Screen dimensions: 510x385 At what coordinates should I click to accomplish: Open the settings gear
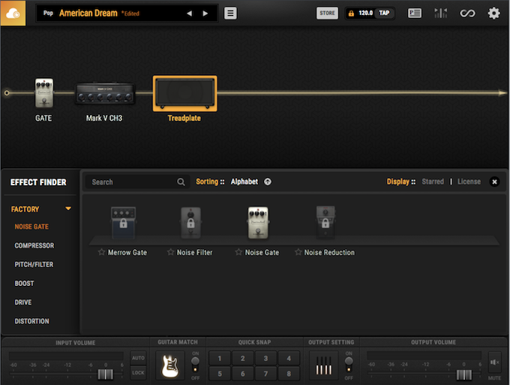click(493, 14)
